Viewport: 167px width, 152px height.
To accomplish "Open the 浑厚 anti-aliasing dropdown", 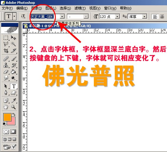I will pos(145,16).
